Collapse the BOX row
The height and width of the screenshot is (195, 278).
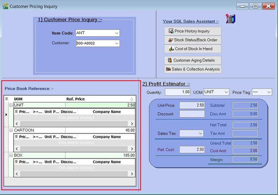[11, 155]
